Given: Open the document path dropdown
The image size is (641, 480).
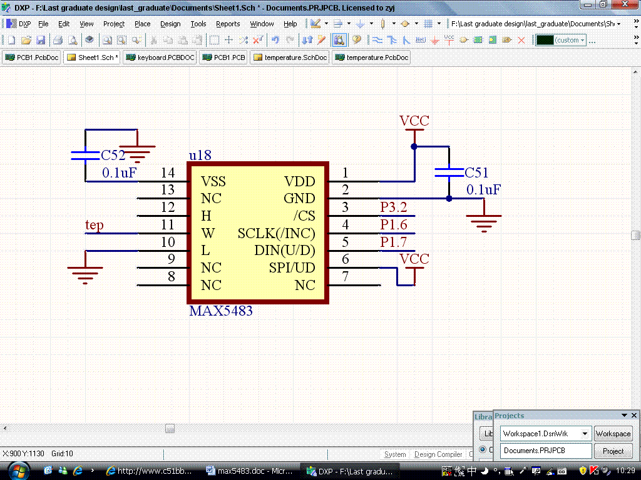Looking at the screenshot, I should click(x=619, y=24).
